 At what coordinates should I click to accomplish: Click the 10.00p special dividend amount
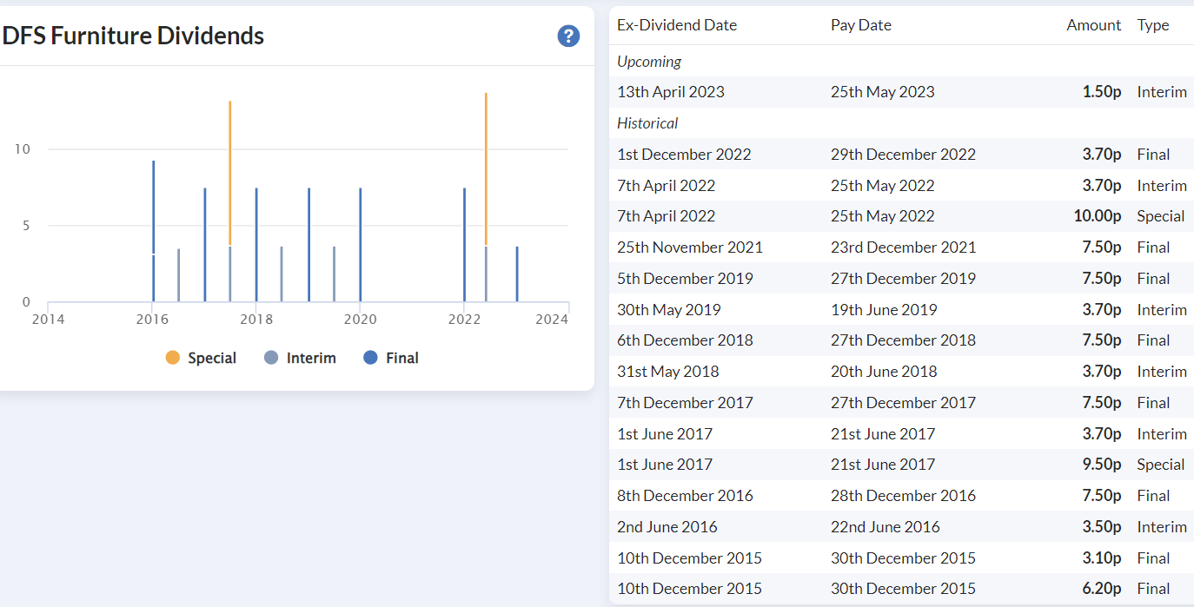pyautogui.click(x=1098, y=216)
